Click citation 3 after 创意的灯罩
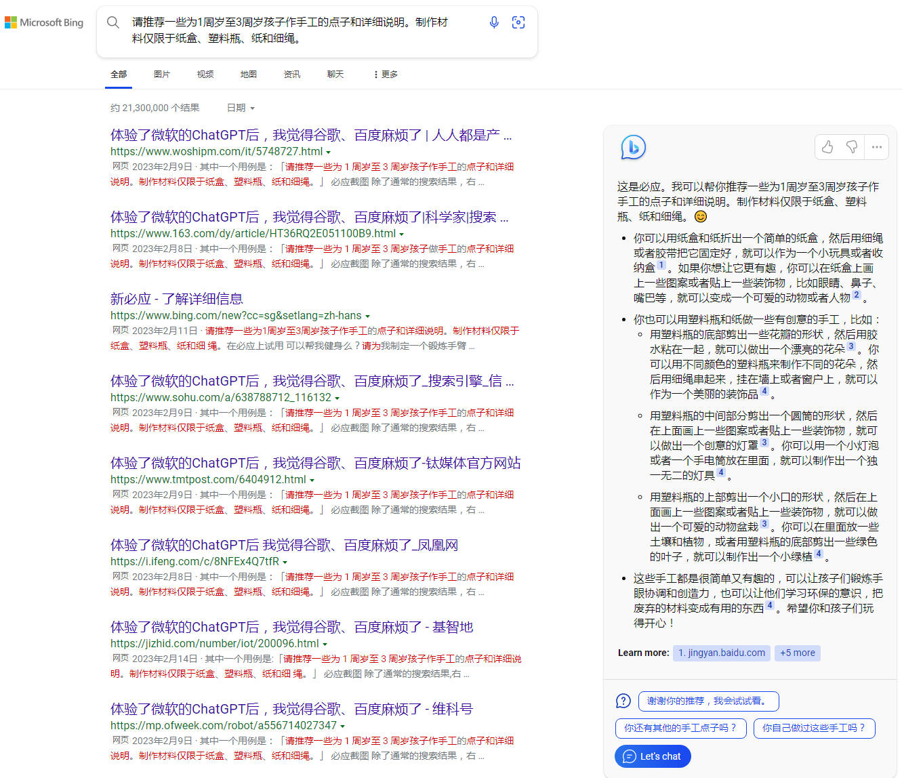Screen dimensions: 902x778 (x=764, y=443)
